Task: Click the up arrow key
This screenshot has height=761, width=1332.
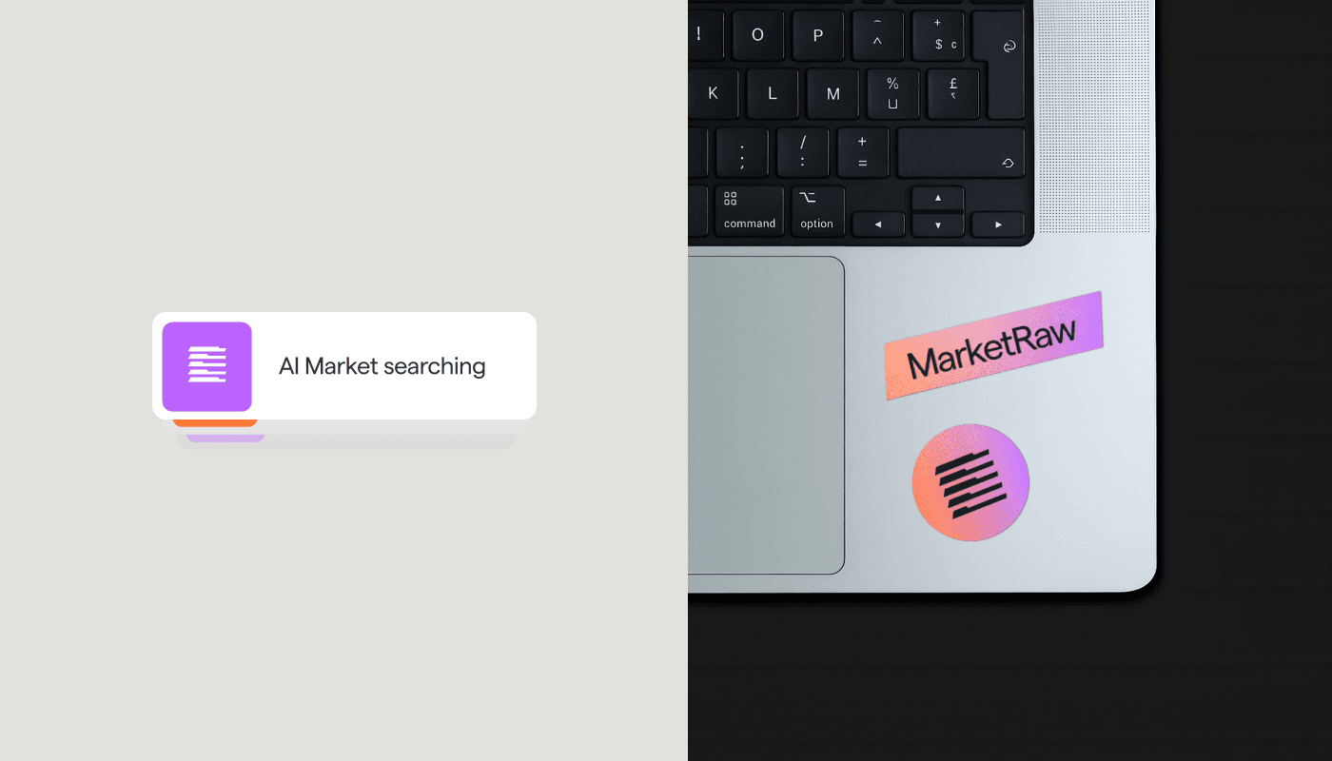Action: point(937,198)
